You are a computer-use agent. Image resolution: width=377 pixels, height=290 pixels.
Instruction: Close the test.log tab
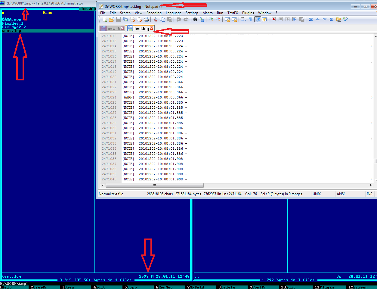pos(152,28)
